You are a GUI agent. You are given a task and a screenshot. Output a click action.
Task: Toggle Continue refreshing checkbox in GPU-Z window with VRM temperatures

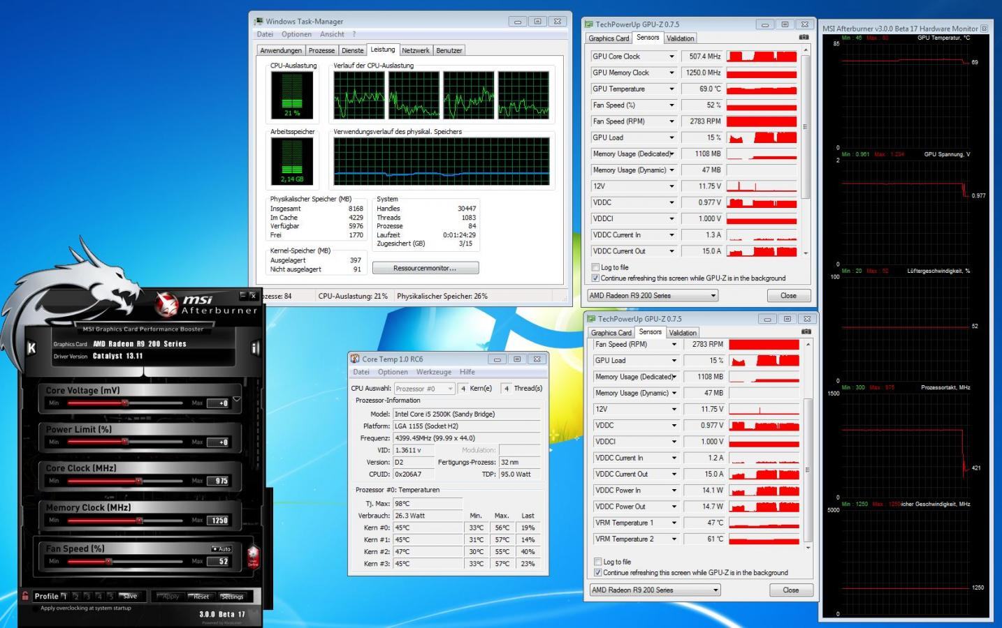597,572
